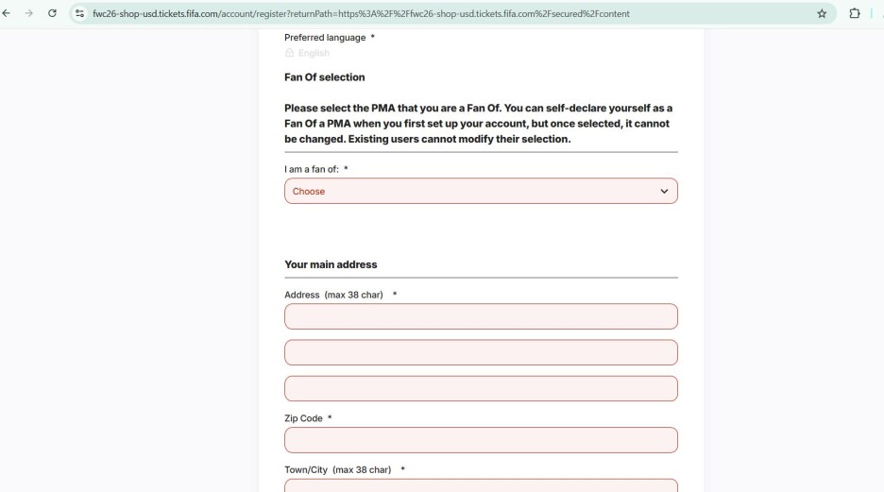Screen dimensions: 884x492
Task: Click the browser forward arrow
Action: click(30, 14)
